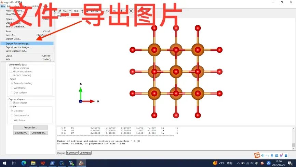
Task: Launch Microsoft Edge from taskbar
Action: tap(24, 163)
